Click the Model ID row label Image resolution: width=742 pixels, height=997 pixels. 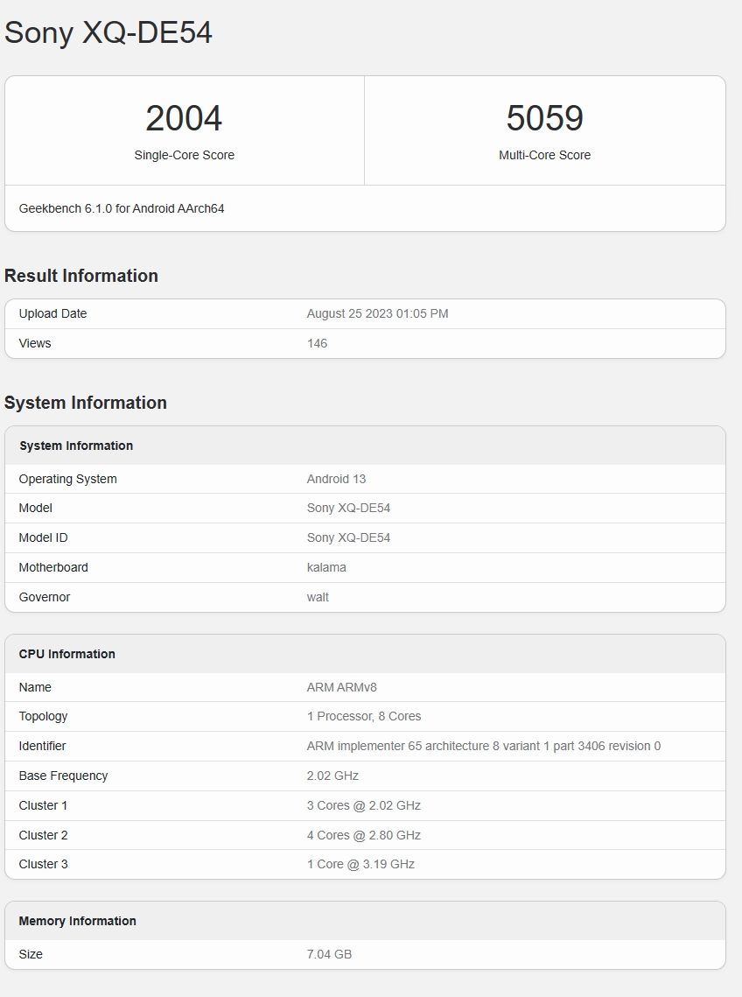43,537
